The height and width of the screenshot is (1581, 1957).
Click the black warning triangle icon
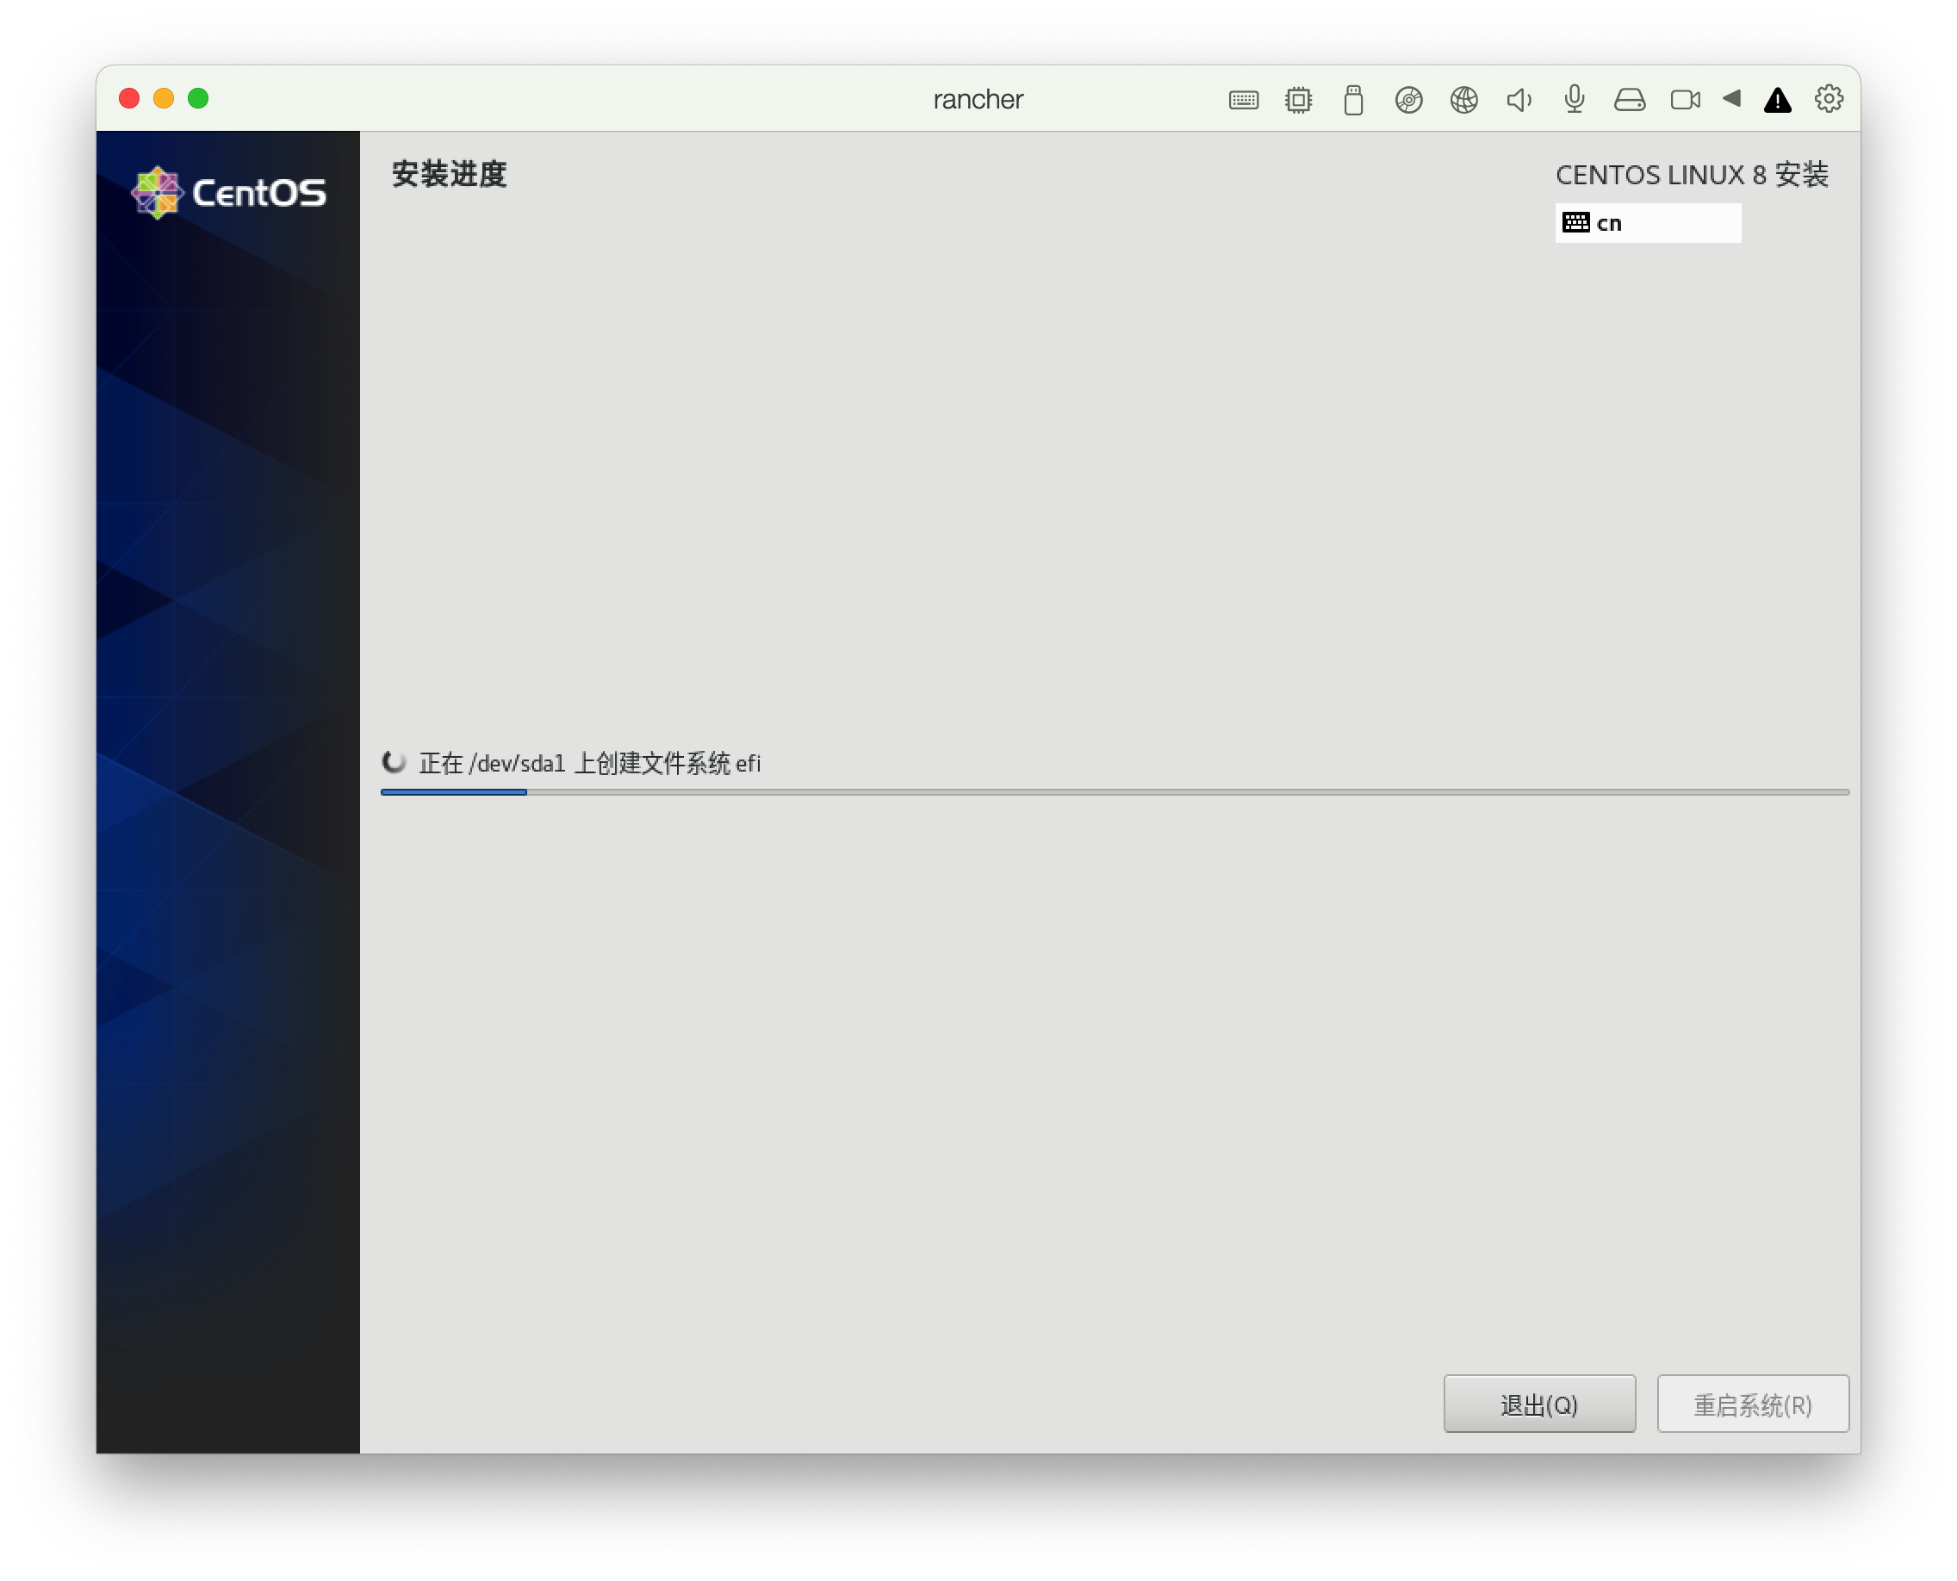(1778, 100)
